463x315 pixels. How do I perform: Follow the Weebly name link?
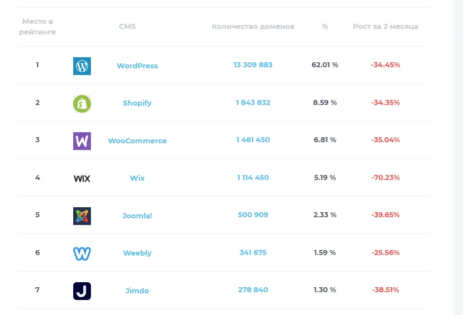click(138, 253)
